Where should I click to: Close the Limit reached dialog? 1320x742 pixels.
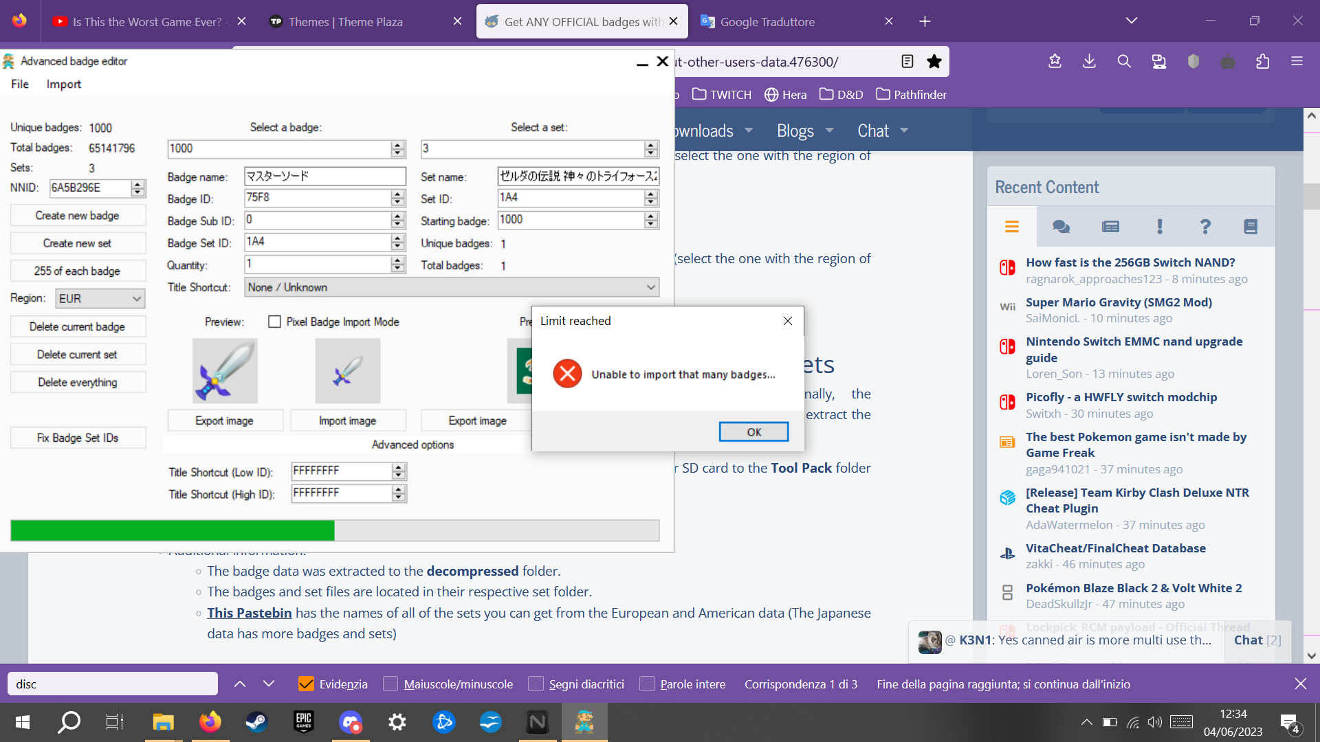pos(788,321)
